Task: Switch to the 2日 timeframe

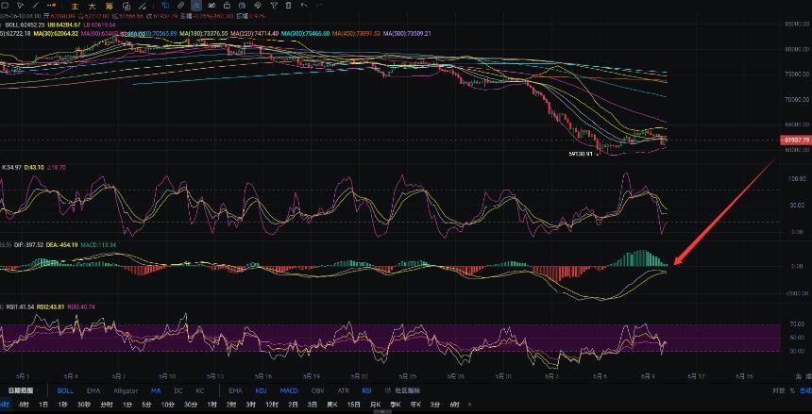Action: click(x=293, y=405)
